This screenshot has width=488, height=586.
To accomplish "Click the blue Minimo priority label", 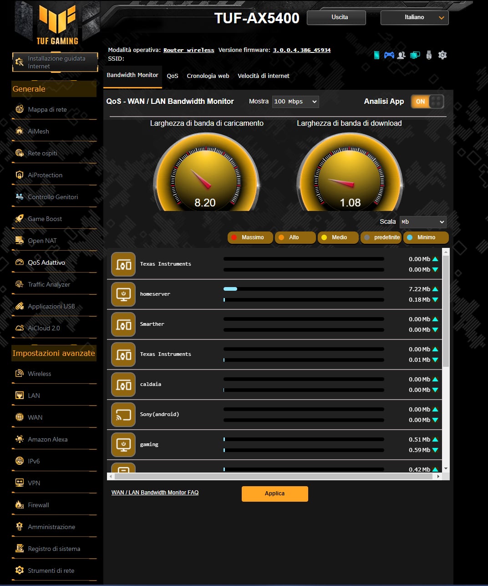I will [x=426, y=237].
